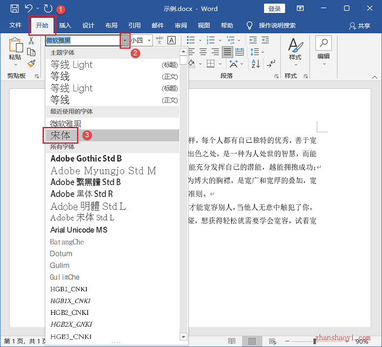Click zoom out minus button
This screenshot has width=382, height=347.
[288, 341]
